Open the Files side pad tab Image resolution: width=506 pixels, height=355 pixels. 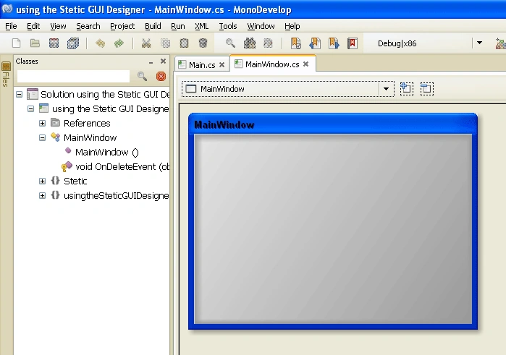point(6,74)
